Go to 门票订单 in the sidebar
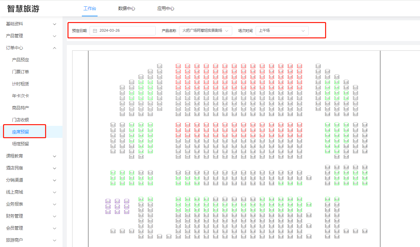Viewport: 420px width, 247px height. [x=20, y=72]
